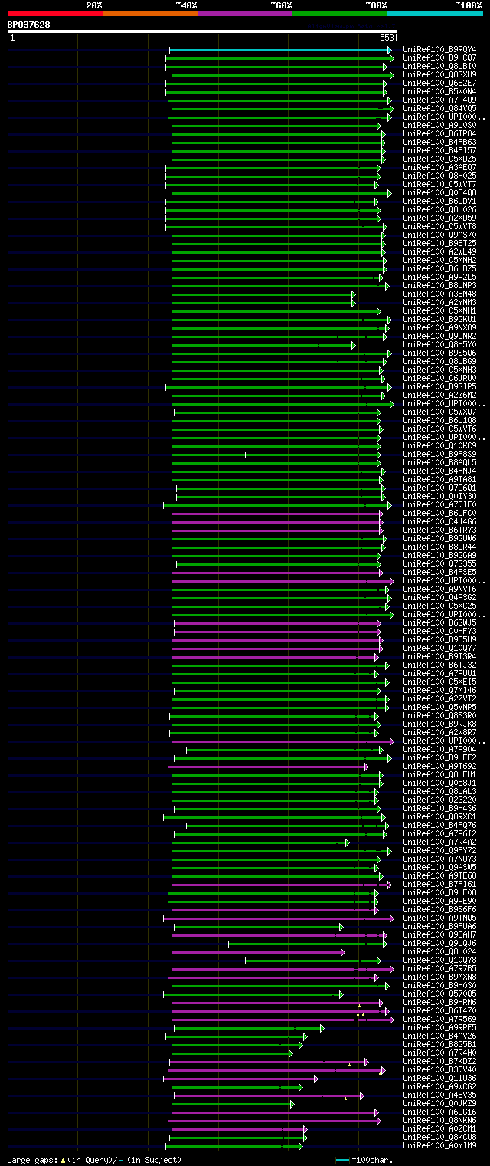This screenshot has width=490, height=1166.
Task: Select hit label UniRef100_B8LNP3
Action: pyautogui.click(x=439, y=285)
